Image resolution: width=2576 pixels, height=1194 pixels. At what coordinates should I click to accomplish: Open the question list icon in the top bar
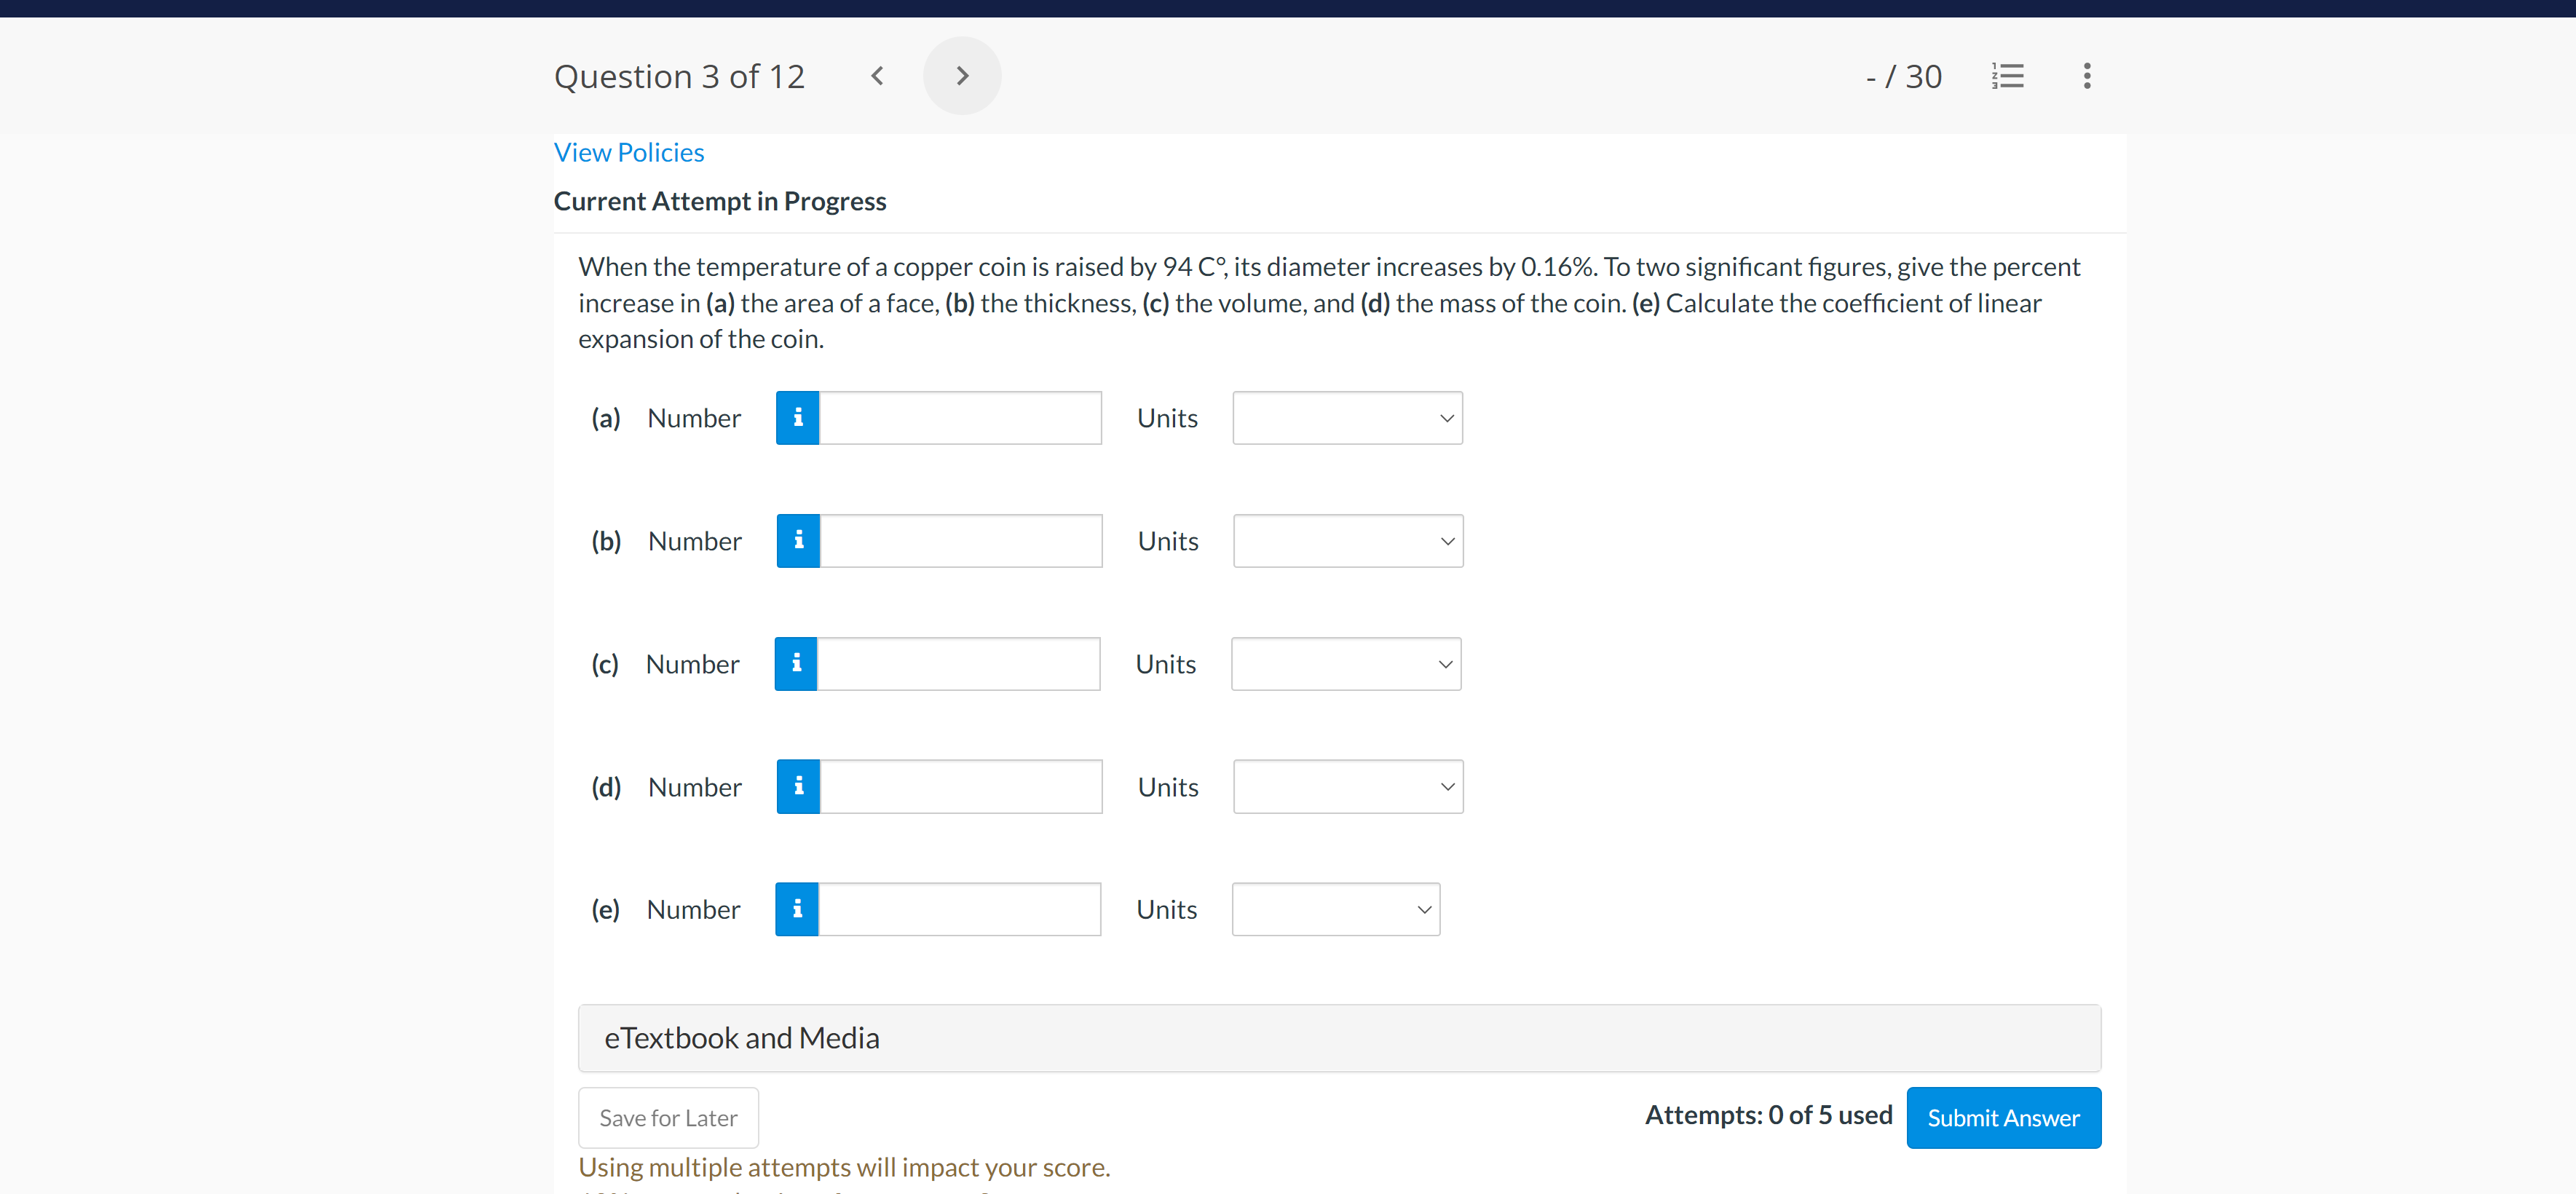[x=2009, y=75]
